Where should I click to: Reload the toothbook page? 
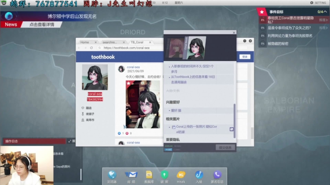tap(91, 48)
